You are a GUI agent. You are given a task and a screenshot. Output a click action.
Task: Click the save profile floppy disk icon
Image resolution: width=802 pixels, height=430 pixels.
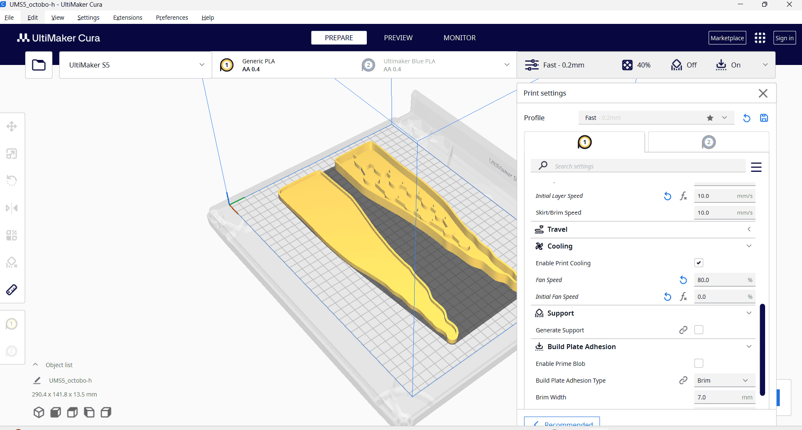764,118
